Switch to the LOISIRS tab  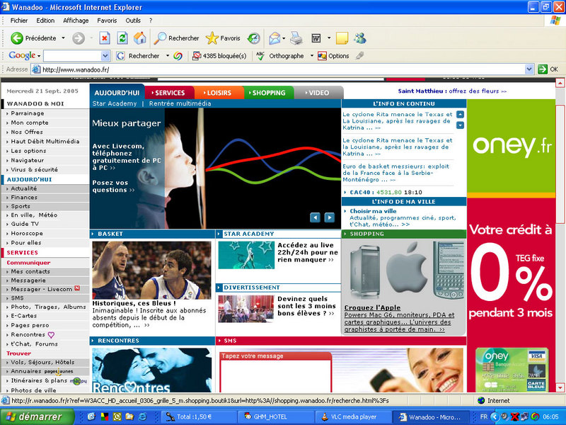tap(217, 93)
